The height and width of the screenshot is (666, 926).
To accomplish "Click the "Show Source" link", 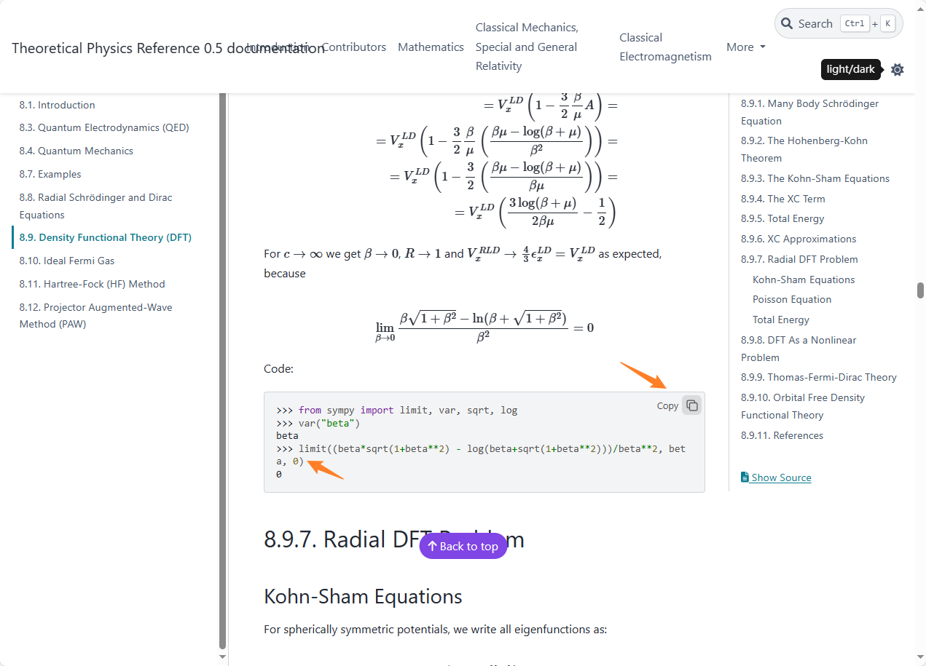I will click(x=781, y=477).
